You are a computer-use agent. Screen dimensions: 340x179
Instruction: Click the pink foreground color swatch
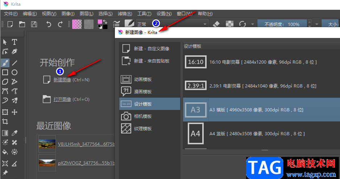coord(100,22)
